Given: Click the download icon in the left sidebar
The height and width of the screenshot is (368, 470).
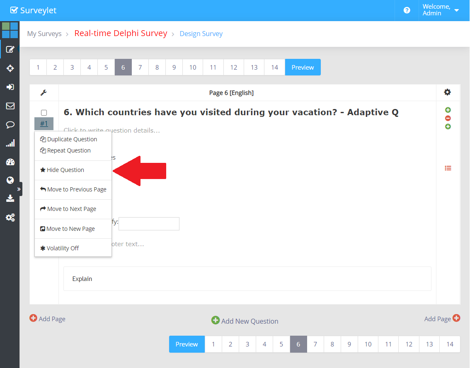Looking at the screenshot, I should [x=10, y=199].
